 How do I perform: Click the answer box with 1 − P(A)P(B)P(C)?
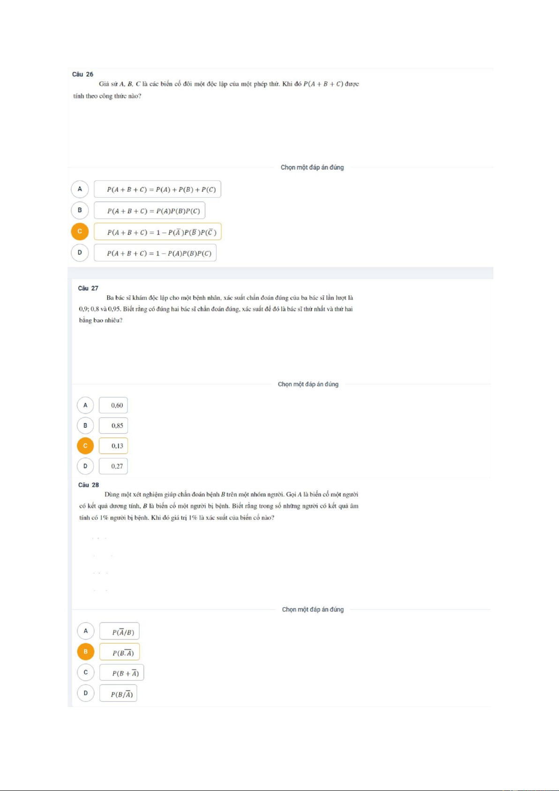tap(155, 253)
